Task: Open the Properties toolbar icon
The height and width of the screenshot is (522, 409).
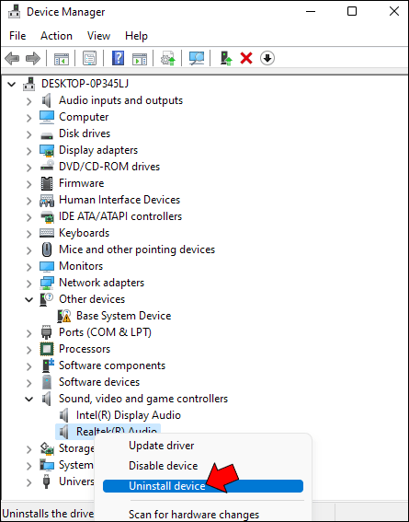Action: pyautogui.click(x=89, y=59)
